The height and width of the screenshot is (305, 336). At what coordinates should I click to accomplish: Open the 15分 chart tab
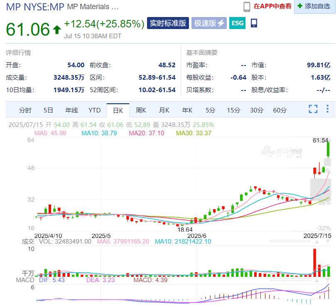(x=233, y=110)
